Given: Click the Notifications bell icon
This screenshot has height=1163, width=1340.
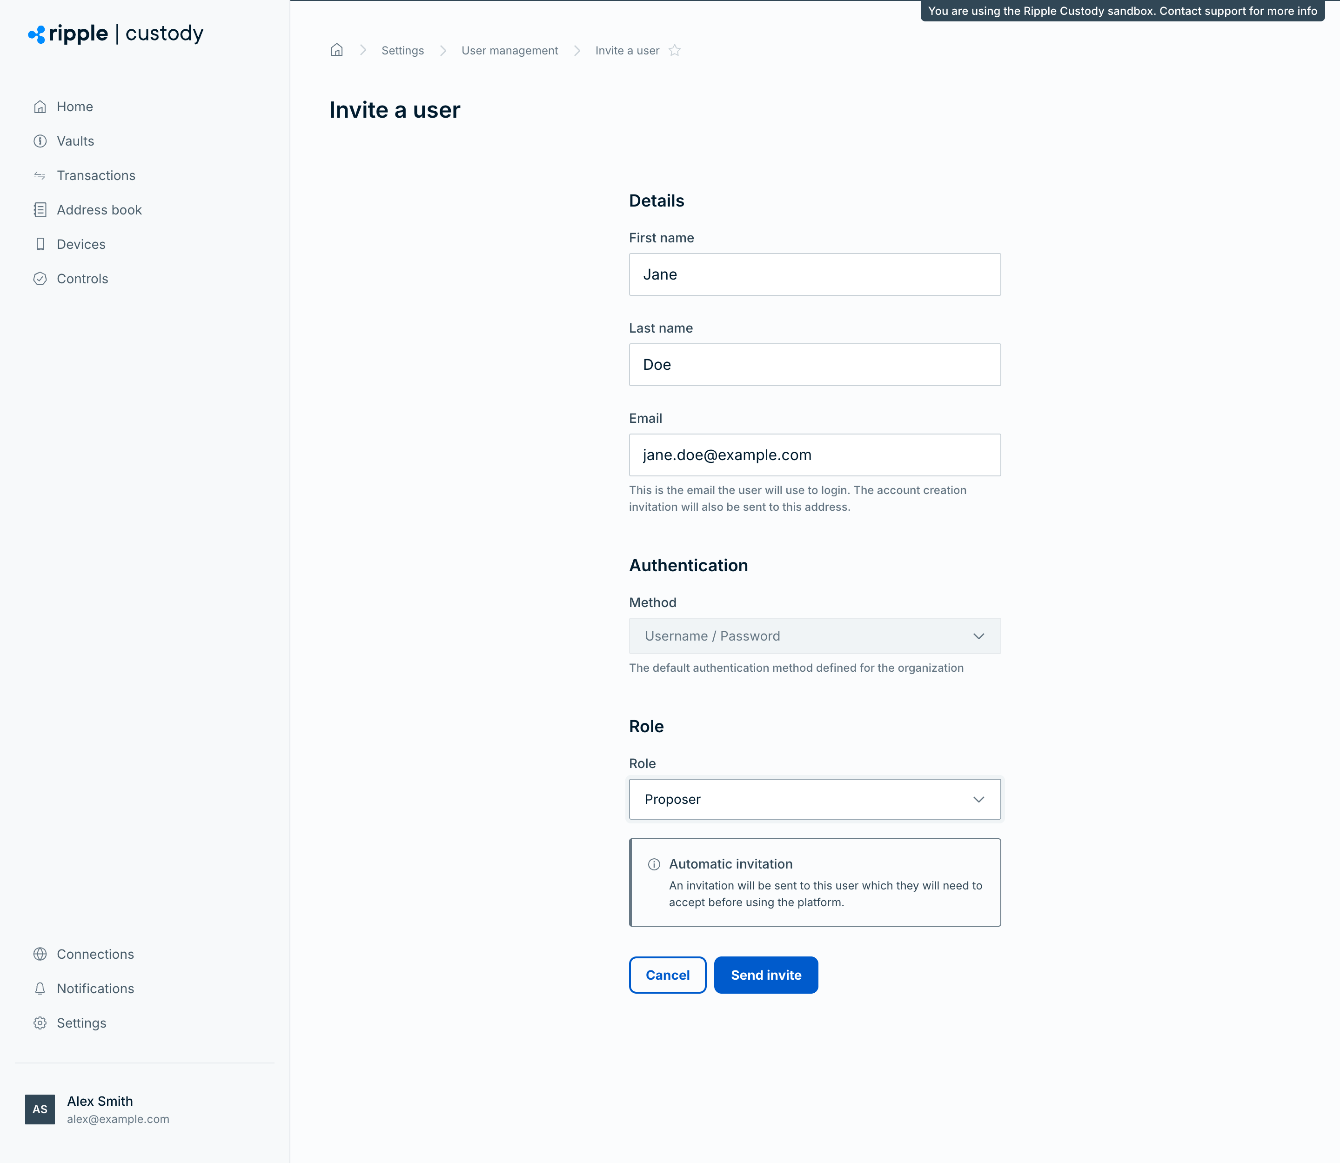Looking at the screenshot, I should tap(40, 989).
